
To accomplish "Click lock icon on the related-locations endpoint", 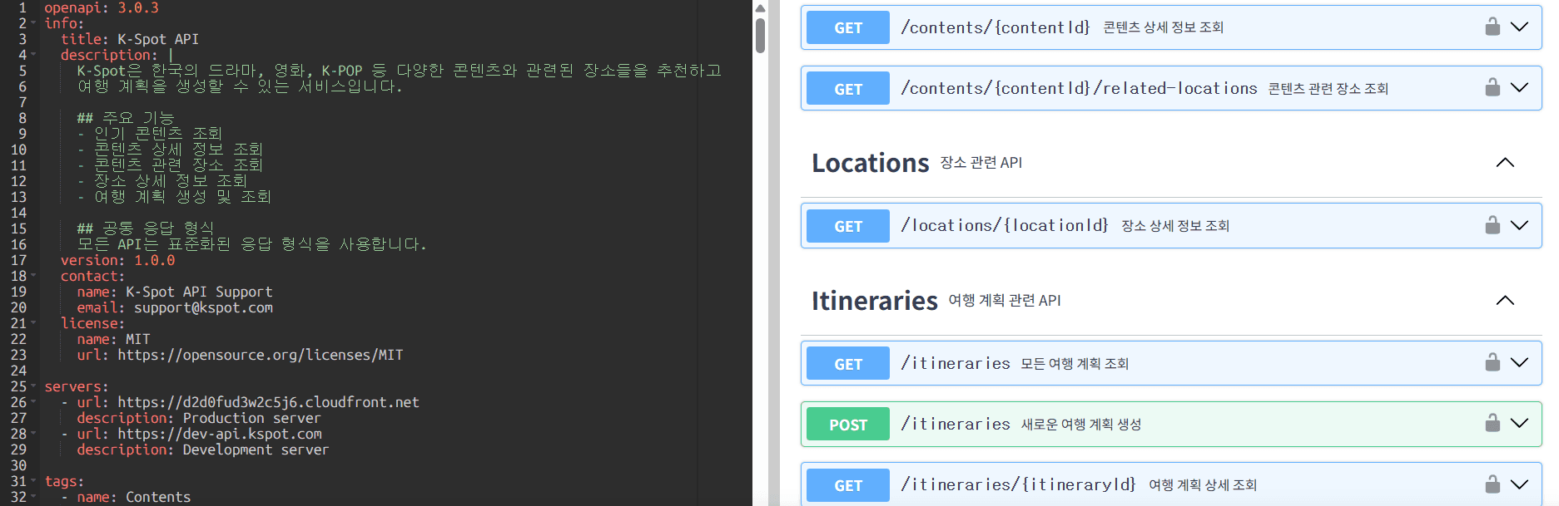I will tap(1492, 87).
